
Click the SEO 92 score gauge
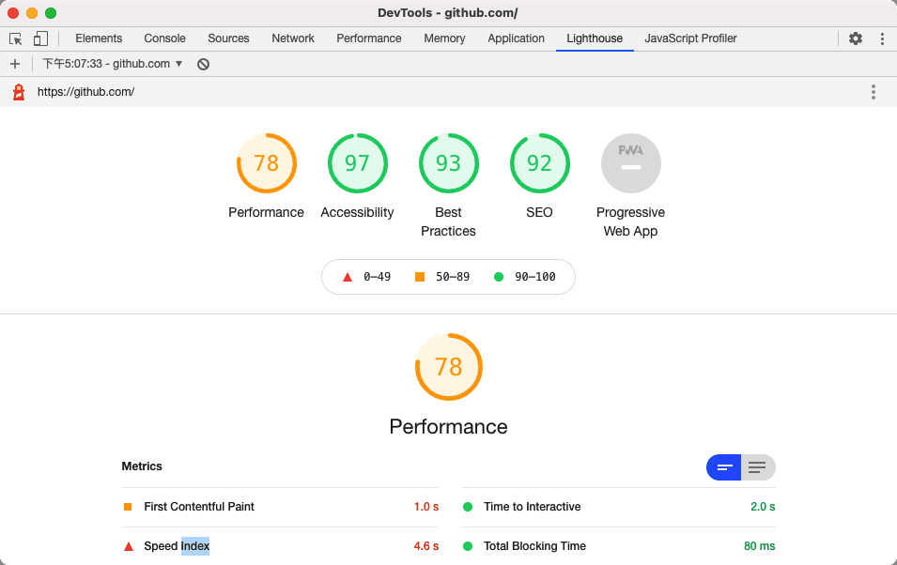point(539,163)
